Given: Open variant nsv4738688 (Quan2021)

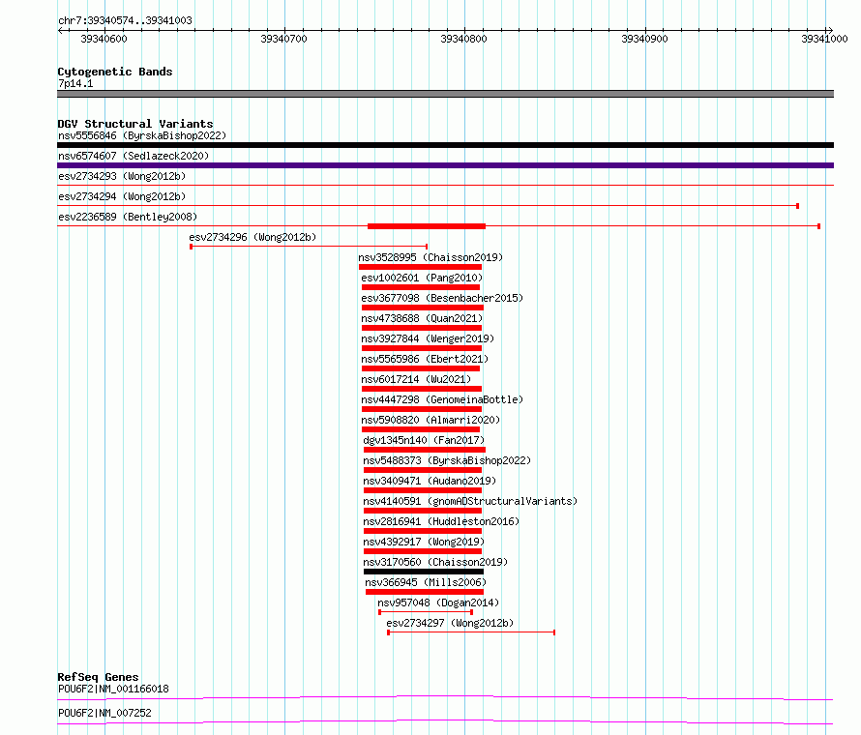Looking at the screenshot, I should coord(422,318).
